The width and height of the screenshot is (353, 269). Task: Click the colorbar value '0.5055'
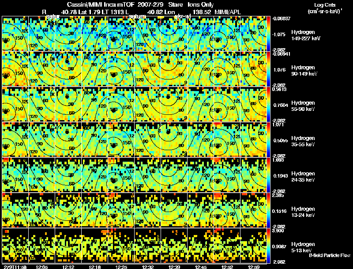click(x=280, y=140)
